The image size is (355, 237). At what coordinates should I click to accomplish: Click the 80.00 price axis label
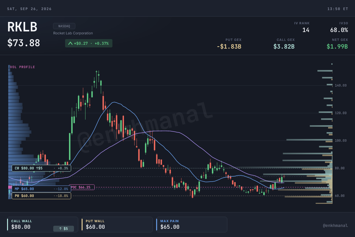click(x=340, y=168)
